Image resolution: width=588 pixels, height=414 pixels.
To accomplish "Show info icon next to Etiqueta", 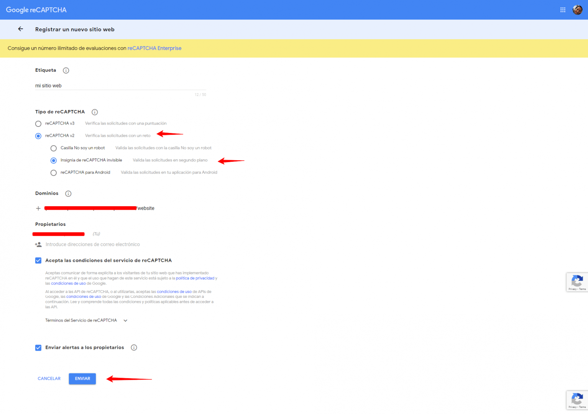I will [66, 71].
